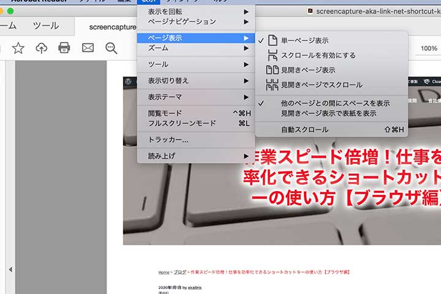Click the WordPress logo in page image

point(128,81)
